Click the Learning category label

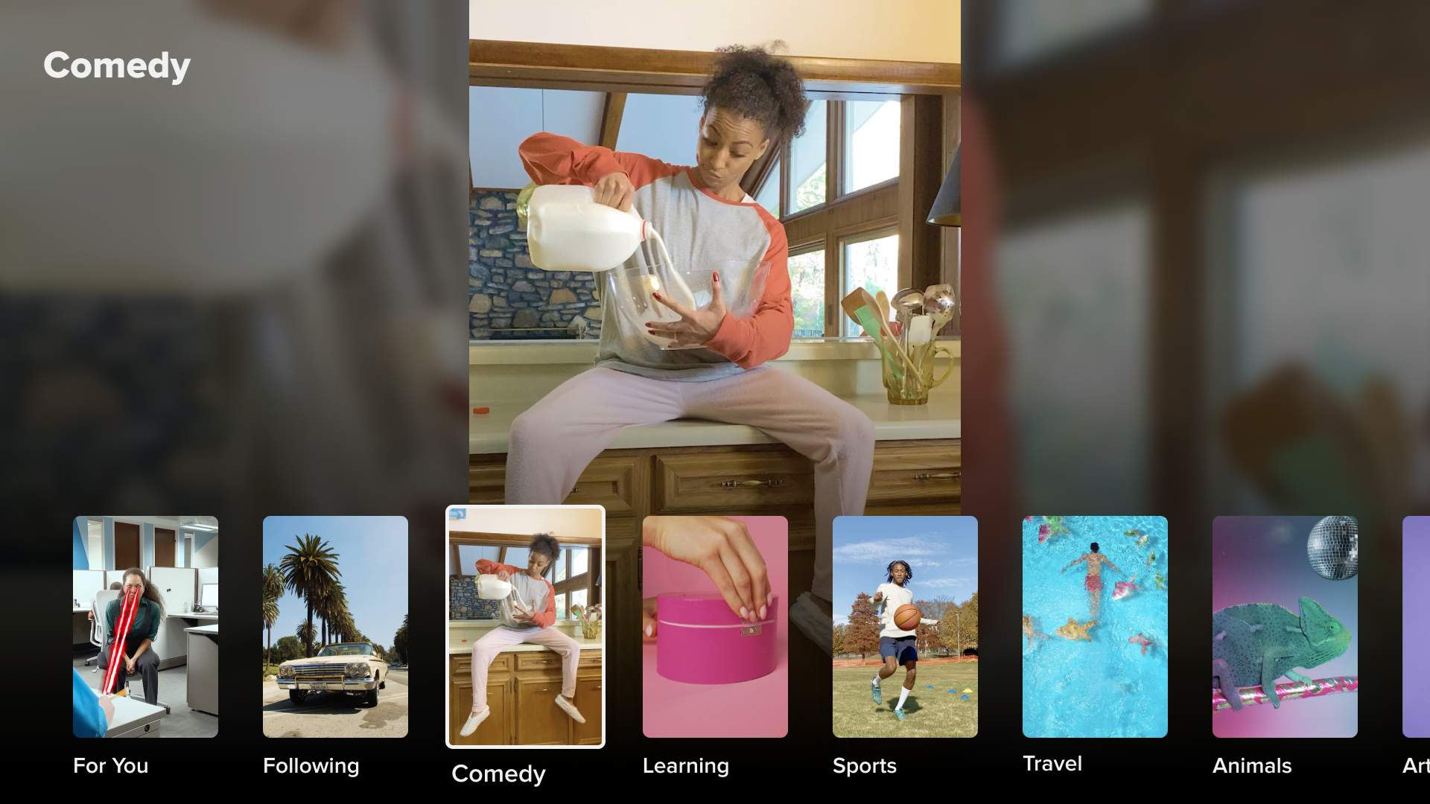pyautogui.click(x=685, y=766)
